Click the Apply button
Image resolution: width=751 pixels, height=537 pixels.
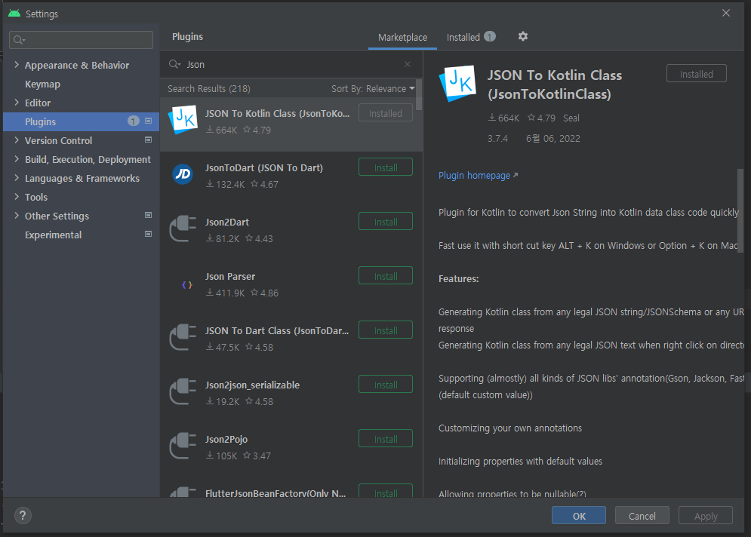pos(706,515)
